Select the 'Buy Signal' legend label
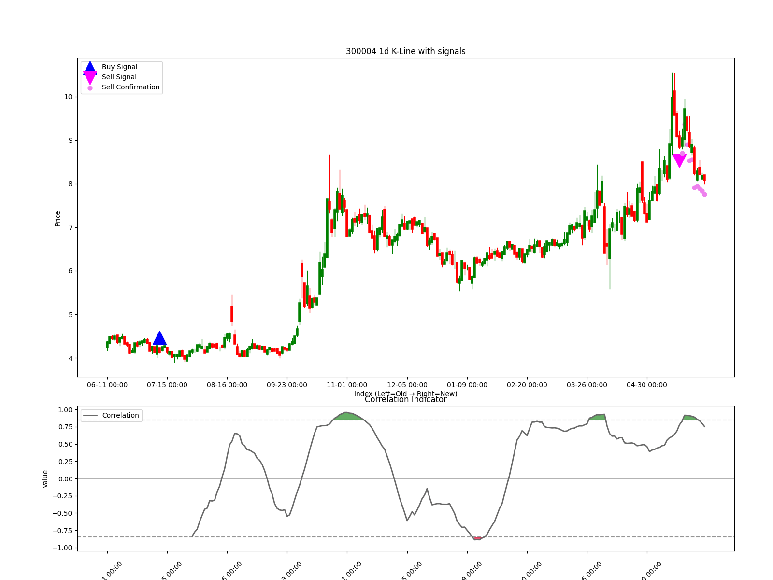Image resolution: width=773 pixels, height=580 pixels. (x=119, y=67)
